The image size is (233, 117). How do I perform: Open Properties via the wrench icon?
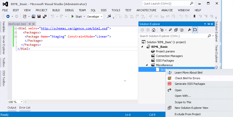coord(189,30)
